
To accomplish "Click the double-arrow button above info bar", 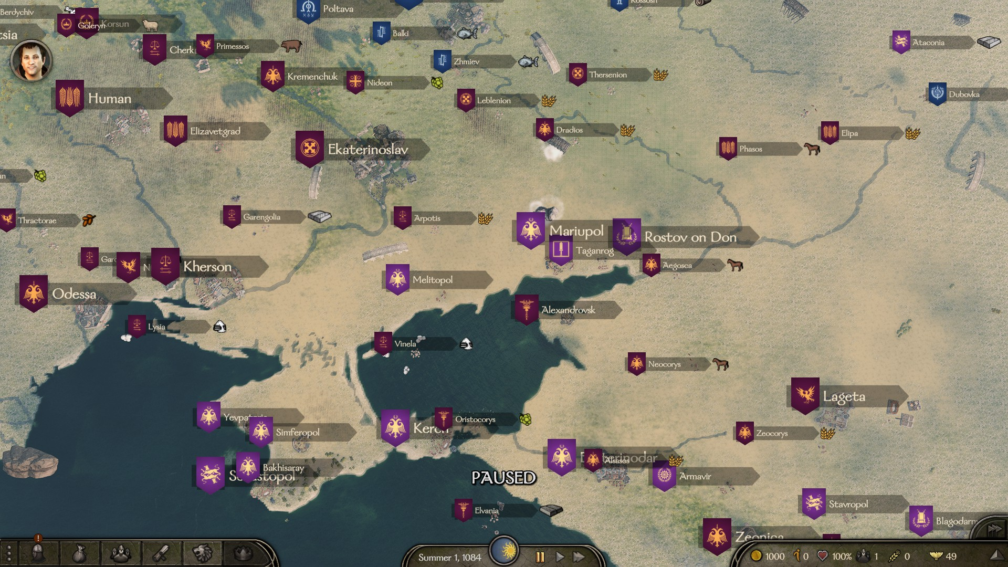I will [x=994, y=529].
